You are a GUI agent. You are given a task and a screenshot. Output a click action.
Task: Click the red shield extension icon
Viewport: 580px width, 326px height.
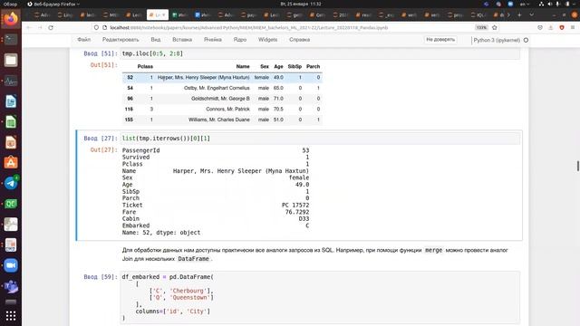pyautogui.click(x=562, y=28)
